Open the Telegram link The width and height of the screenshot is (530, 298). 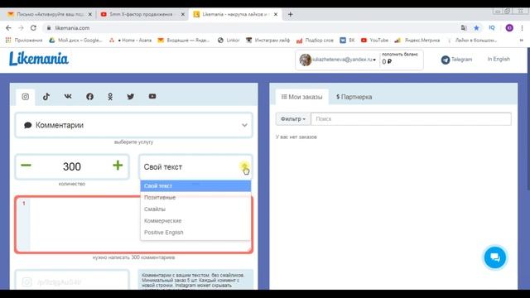456,60
